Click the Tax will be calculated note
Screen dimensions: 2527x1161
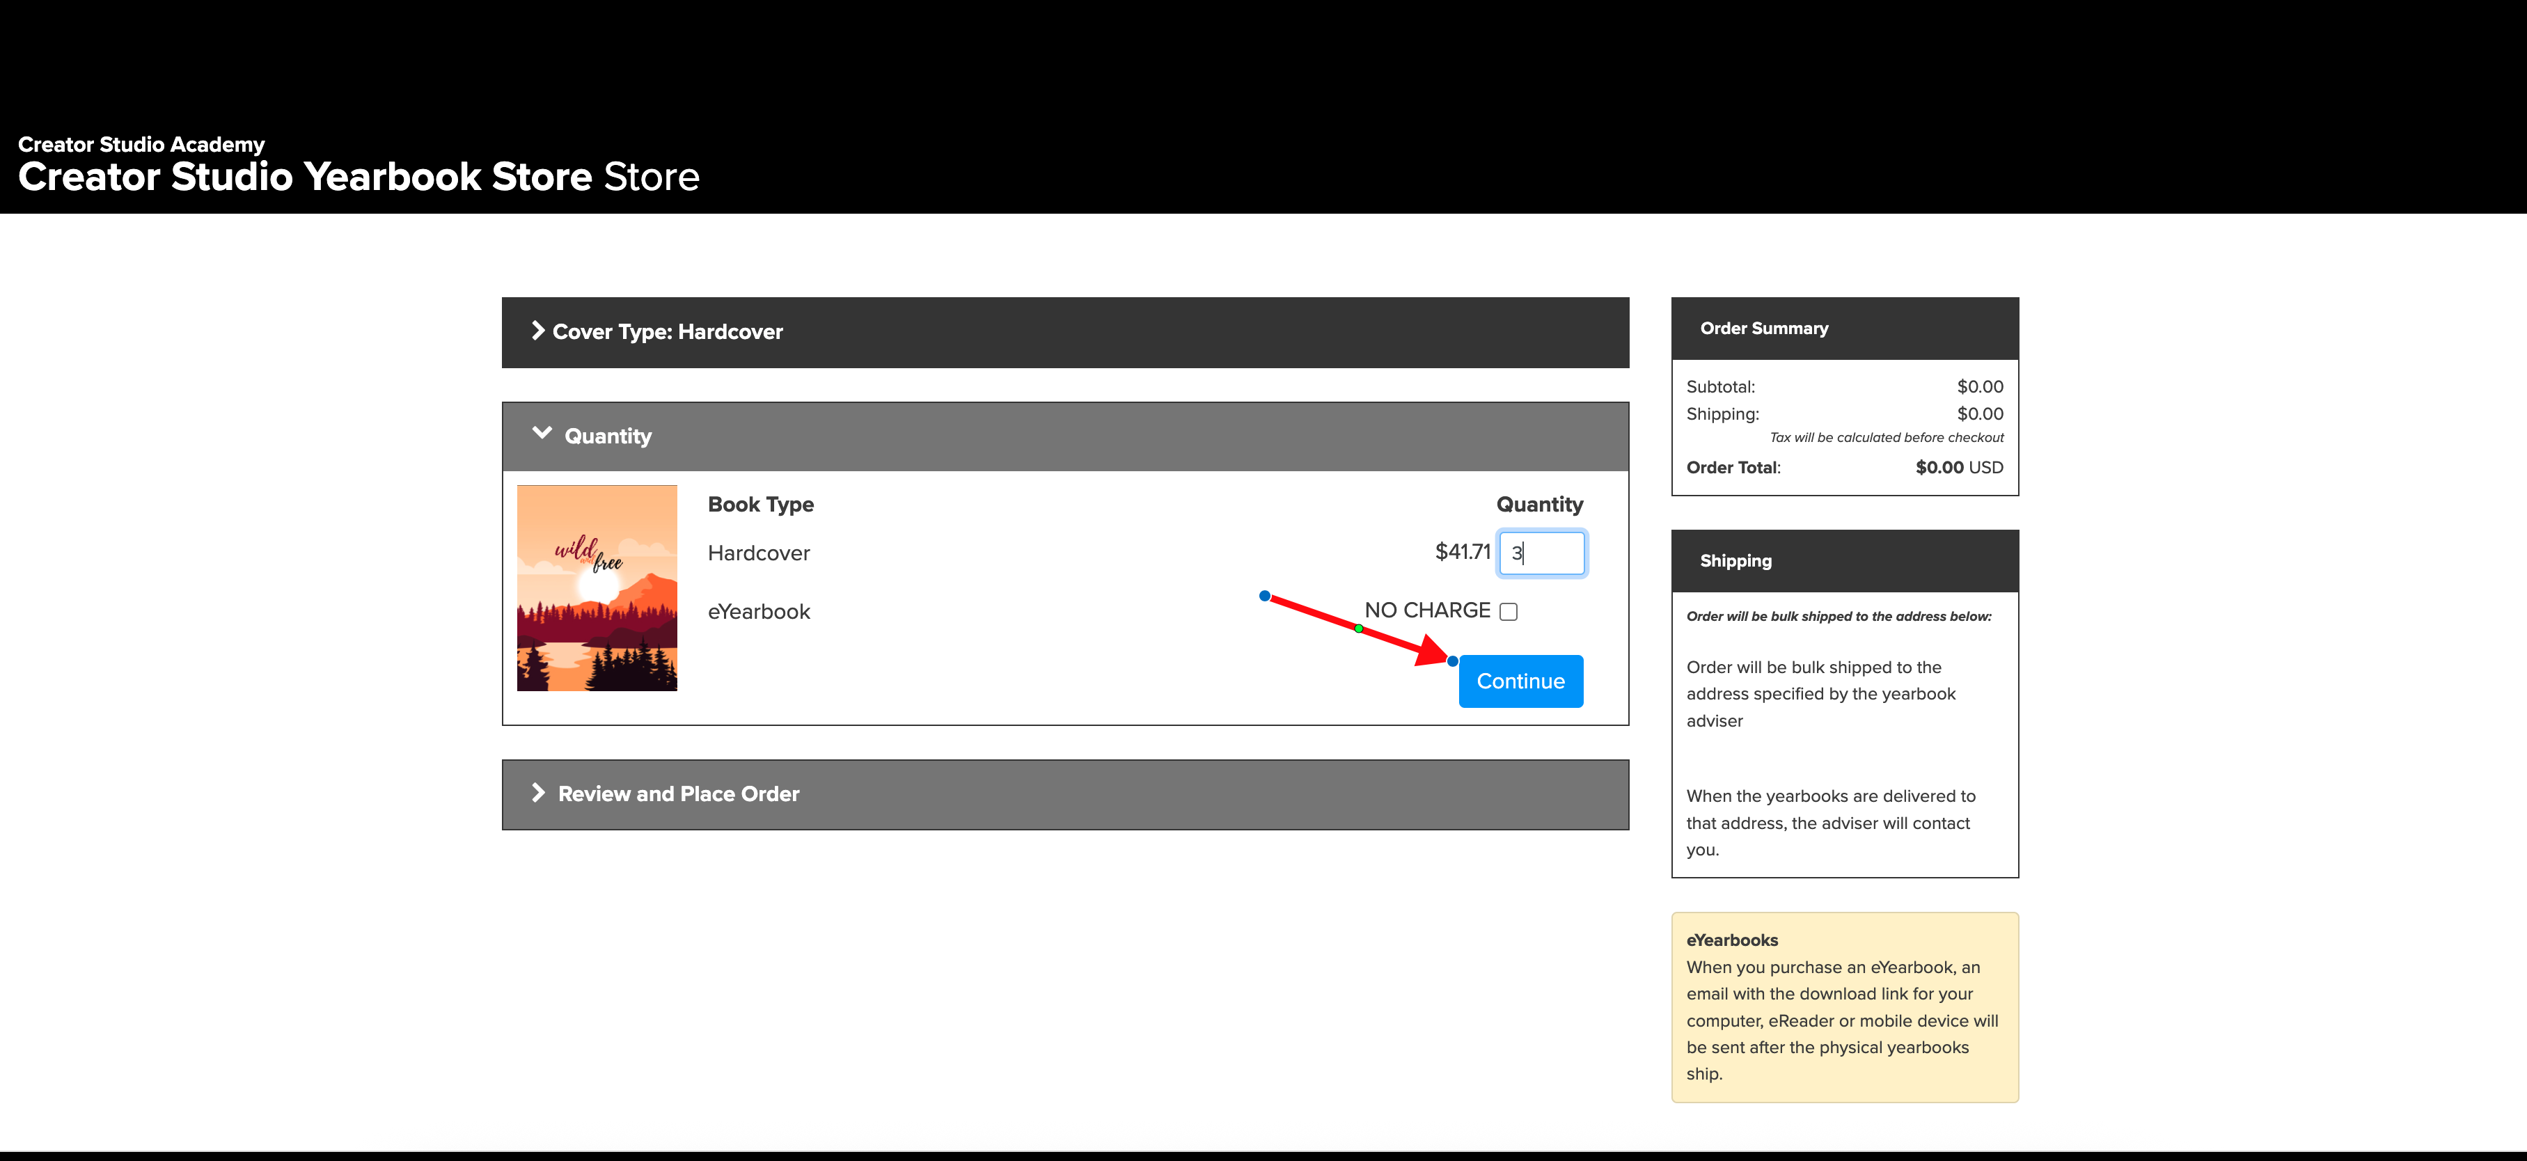(1887, 437)
